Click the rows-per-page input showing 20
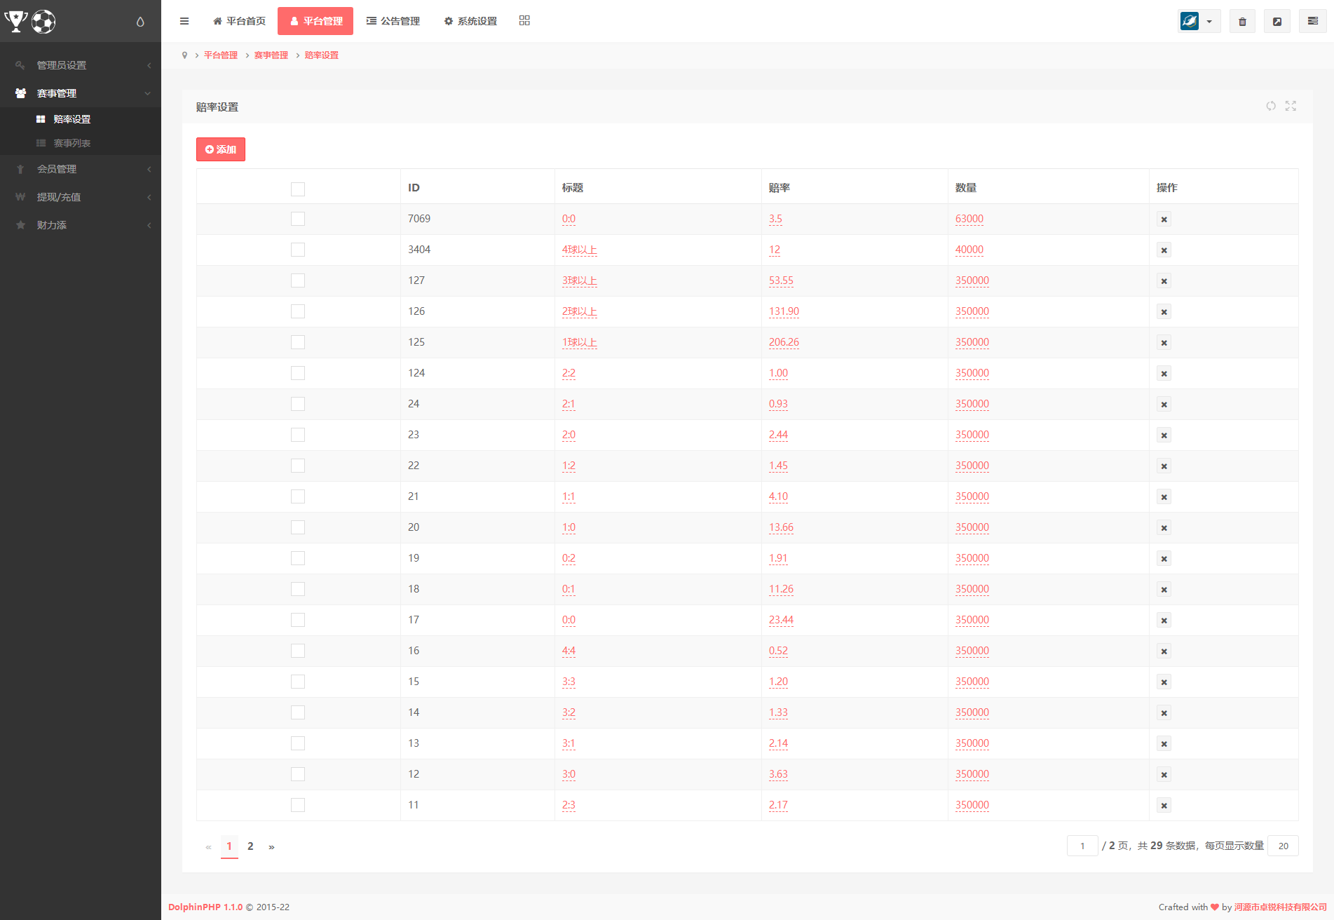Image resolution: width=1334 pixels, height=920 pixels. point(1284,846)
